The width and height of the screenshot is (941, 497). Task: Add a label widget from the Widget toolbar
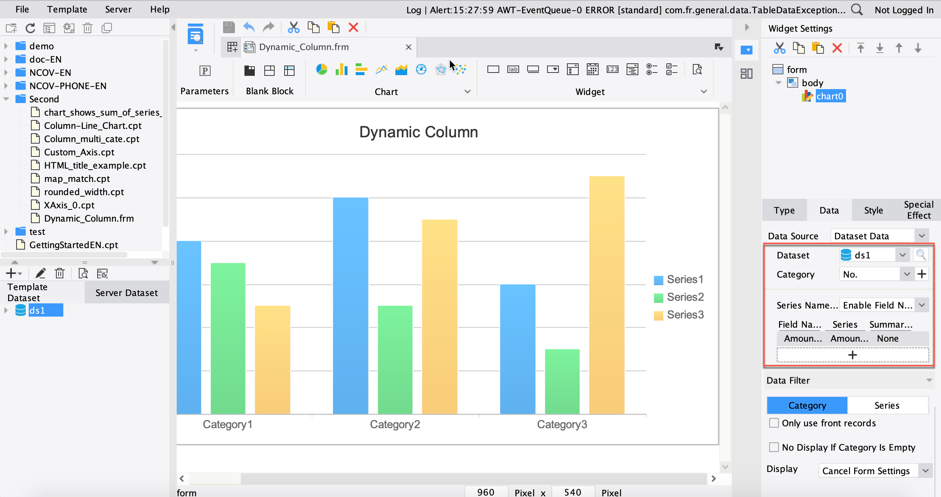pos(513,69)
